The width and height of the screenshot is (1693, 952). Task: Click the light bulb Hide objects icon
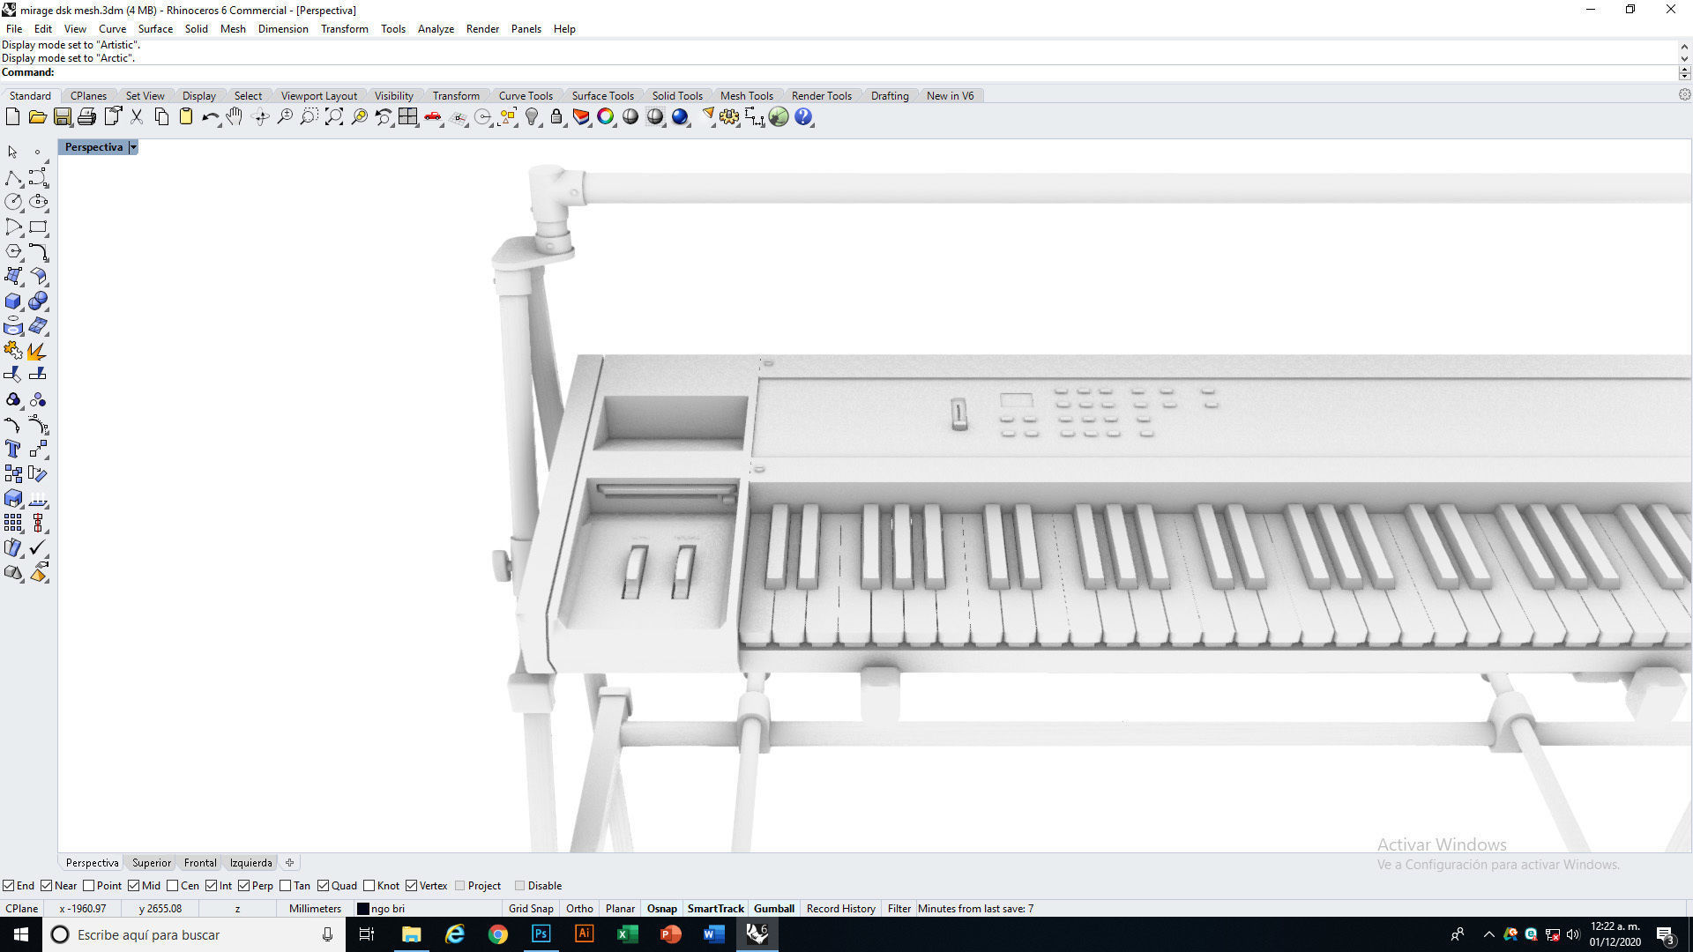pos(532,117)
